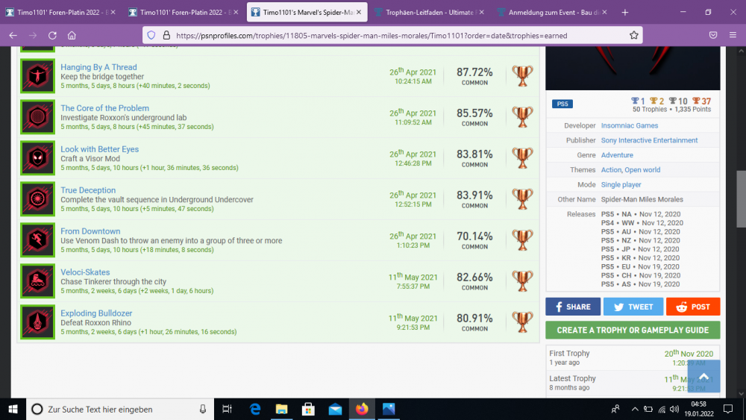Bookmark this page with the star icon
This screenshot has height=420, width=746.
coord(633,35)
